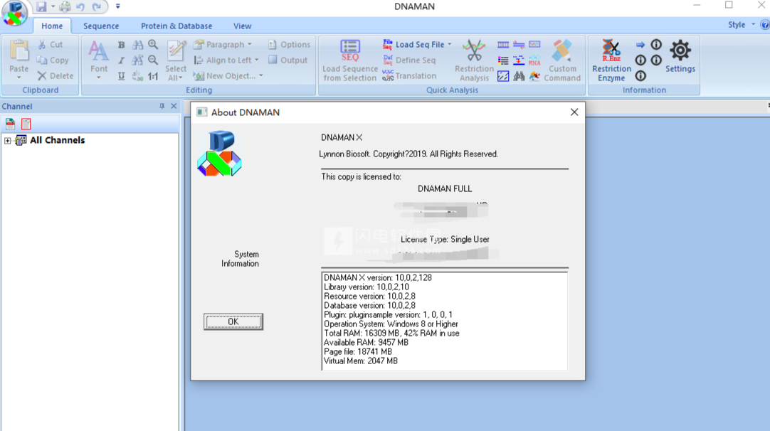
Task: Click the RNA icon in Quick Analysis
Action: point(534,60)
